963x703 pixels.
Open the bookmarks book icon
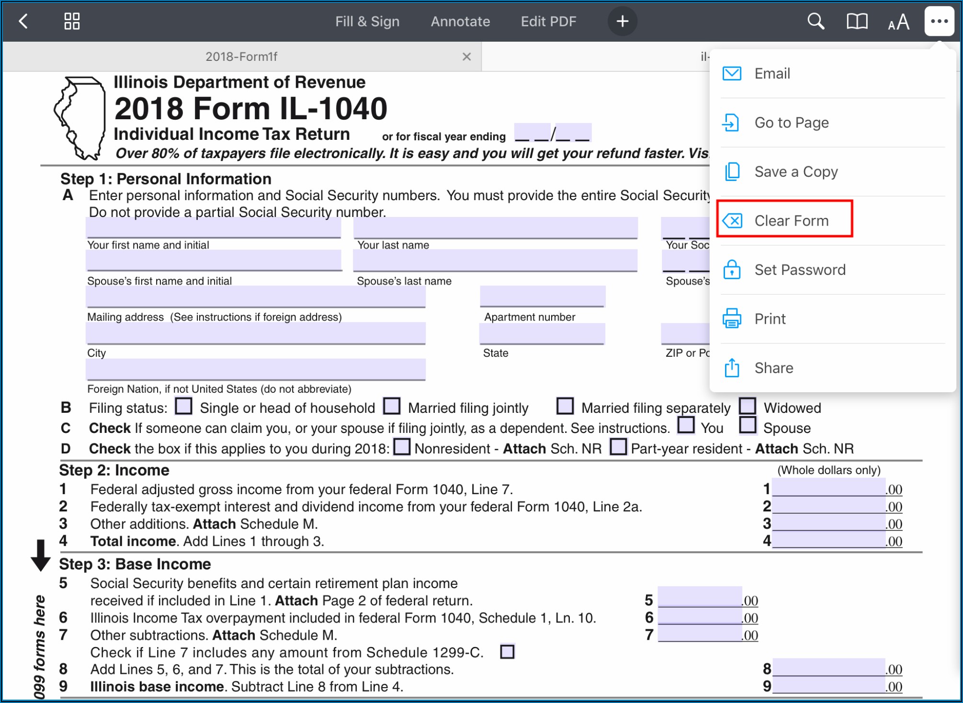tap(857, 21)
